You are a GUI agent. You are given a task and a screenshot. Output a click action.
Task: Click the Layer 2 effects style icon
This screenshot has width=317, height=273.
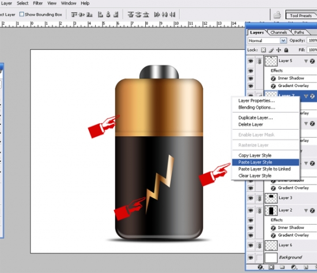pyautogui.click(x=312, y=211)
